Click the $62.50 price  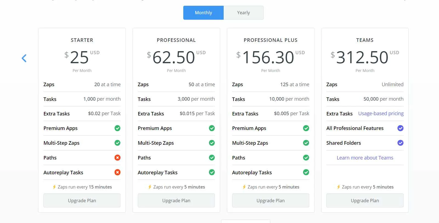click(x=176, y=57)
